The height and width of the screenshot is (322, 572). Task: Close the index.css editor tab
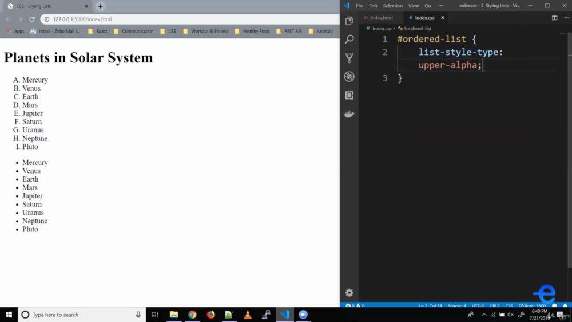pos(443,18)
